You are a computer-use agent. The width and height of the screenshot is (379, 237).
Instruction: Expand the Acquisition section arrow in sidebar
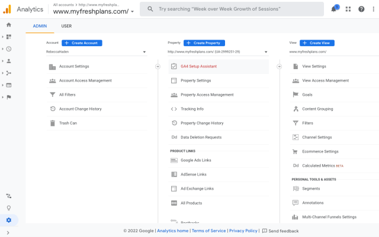click(x=2, y=73)
